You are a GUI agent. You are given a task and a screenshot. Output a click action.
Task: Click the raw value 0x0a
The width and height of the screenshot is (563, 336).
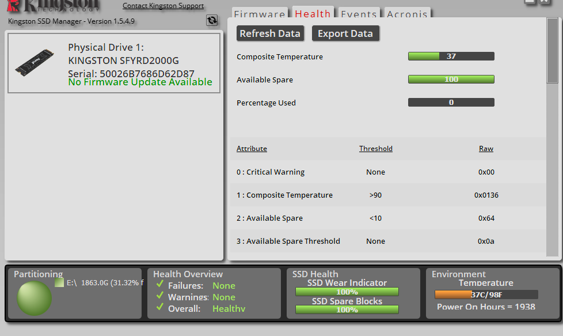tap(486, 241)
